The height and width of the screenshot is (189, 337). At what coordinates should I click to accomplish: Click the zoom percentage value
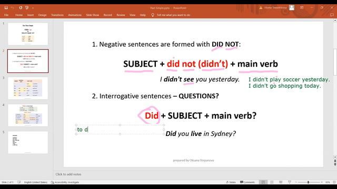pos(328,182)
